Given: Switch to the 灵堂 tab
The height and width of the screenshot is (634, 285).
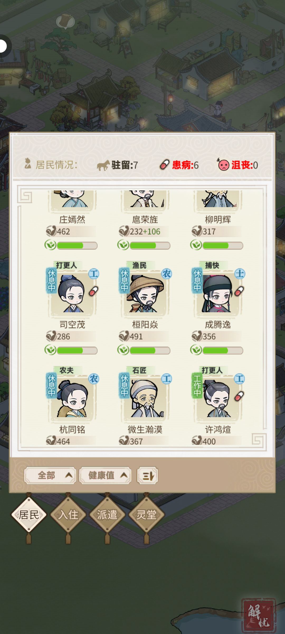Looking at the screenshot, I should click(x=146, y=515).
